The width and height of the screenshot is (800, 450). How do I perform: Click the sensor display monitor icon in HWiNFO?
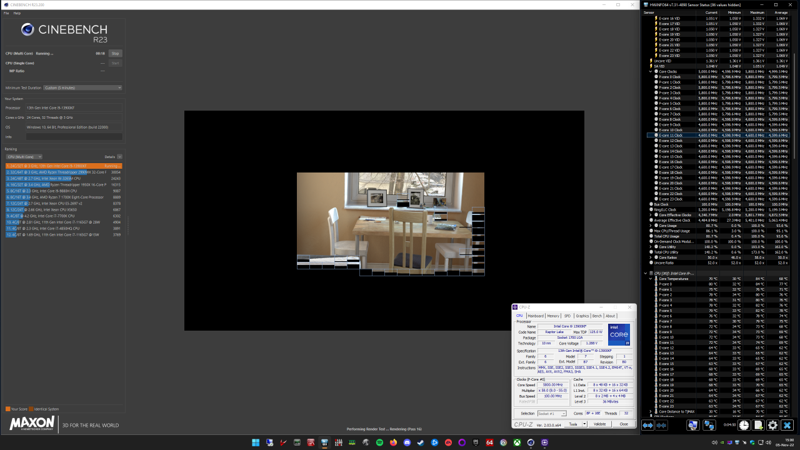(x=692, y=424)
